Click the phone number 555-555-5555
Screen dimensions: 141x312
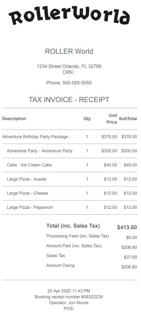pyautogui.click(x=77, y=83)
